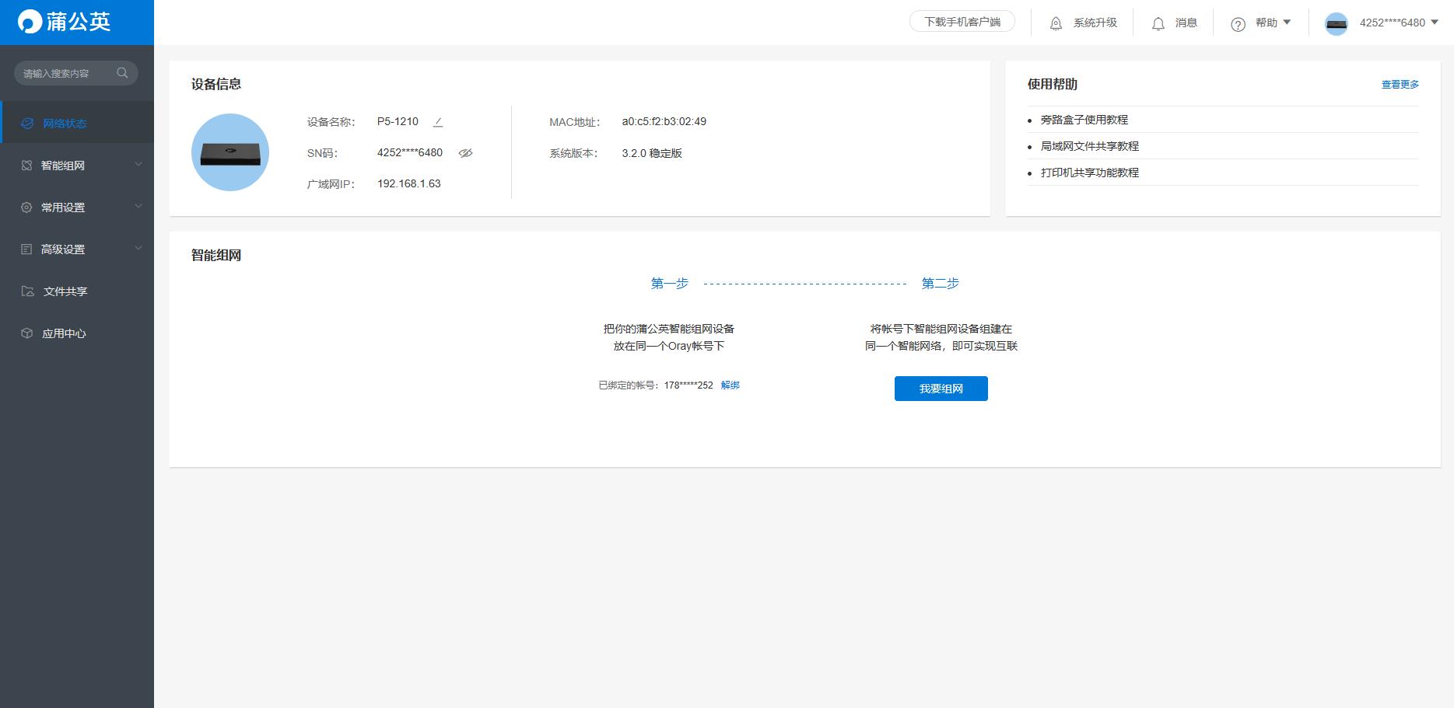
Task: Open 查看更多 in 使用帮助 panel
Action: pyautogui.click(x=1400, y=84)
